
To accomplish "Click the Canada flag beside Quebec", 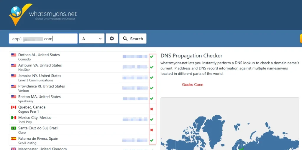I will 14,107.
